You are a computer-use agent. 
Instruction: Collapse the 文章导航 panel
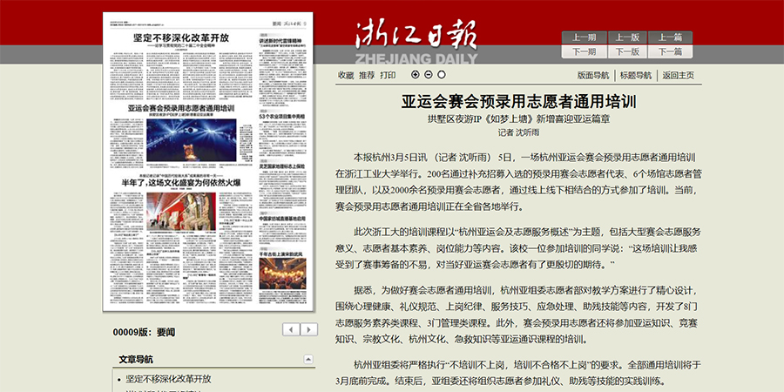pyautogui.click(x=309, y=359)
